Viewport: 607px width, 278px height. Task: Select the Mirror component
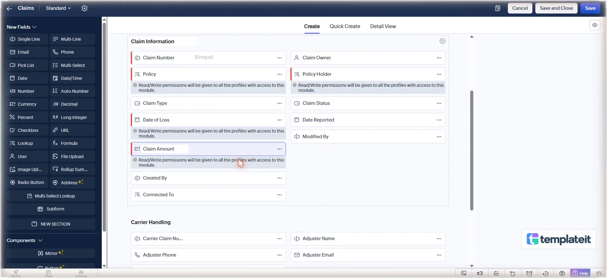click(x=51, y=253)
